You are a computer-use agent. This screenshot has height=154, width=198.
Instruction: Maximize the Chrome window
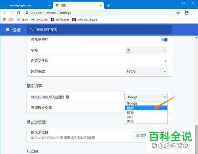(183, 3)
